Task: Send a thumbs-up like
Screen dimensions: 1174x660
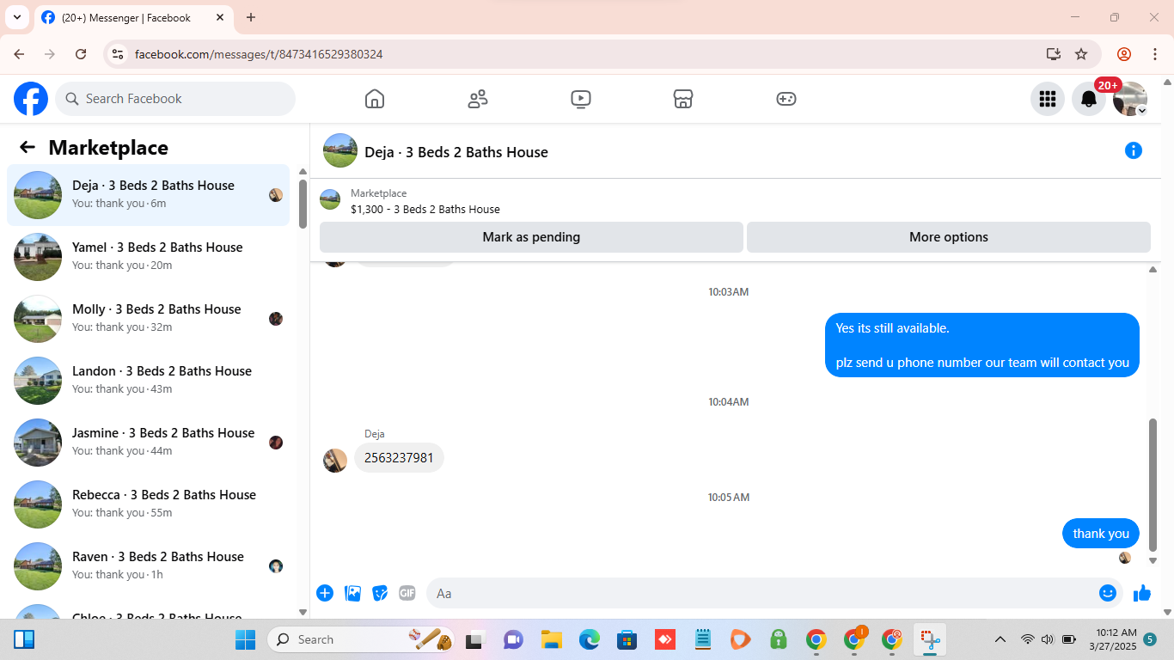Action: tap(1142, 593)
